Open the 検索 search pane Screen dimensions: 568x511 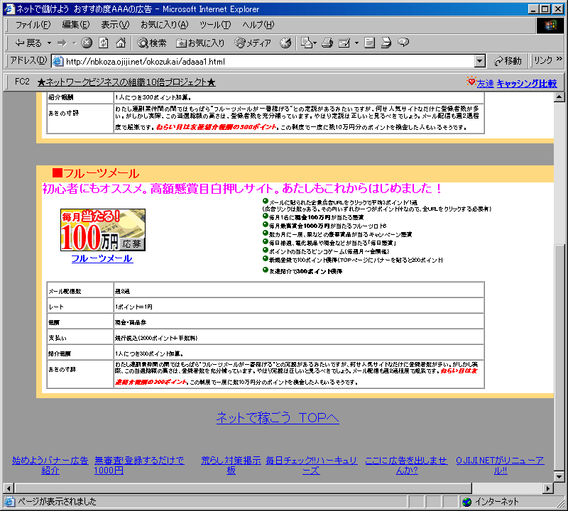pos(151,43)
